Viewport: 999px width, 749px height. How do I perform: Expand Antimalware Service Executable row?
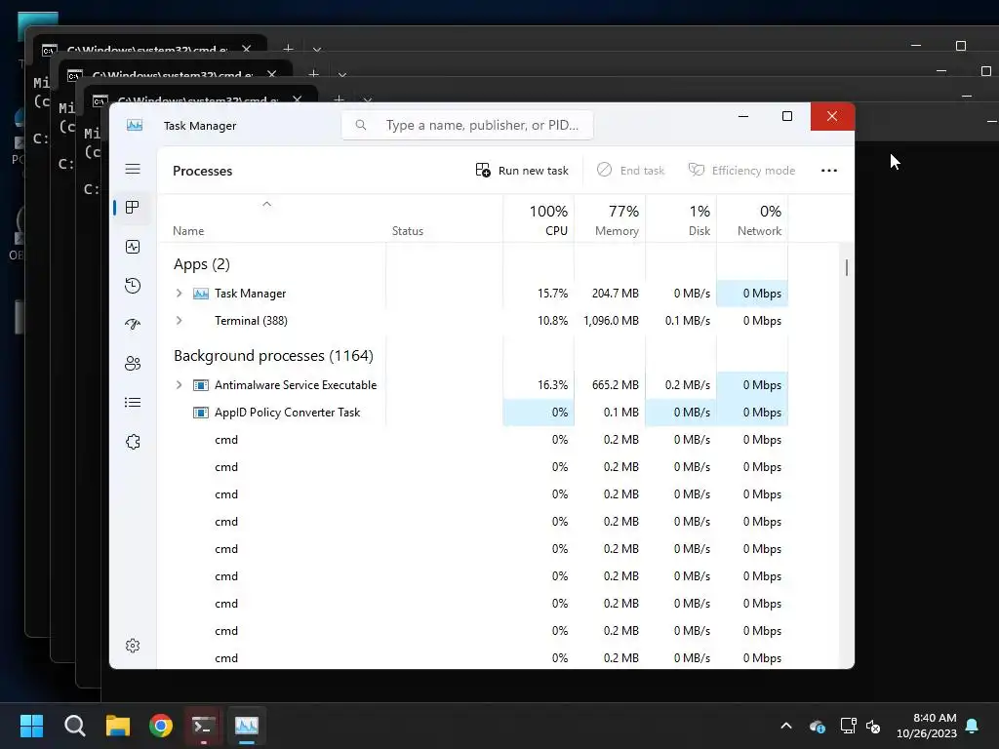(180, 384)
